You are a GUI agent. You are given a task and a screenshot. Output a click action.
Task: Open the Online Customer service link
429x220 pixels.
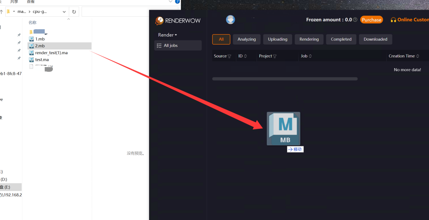pos(410,20)
